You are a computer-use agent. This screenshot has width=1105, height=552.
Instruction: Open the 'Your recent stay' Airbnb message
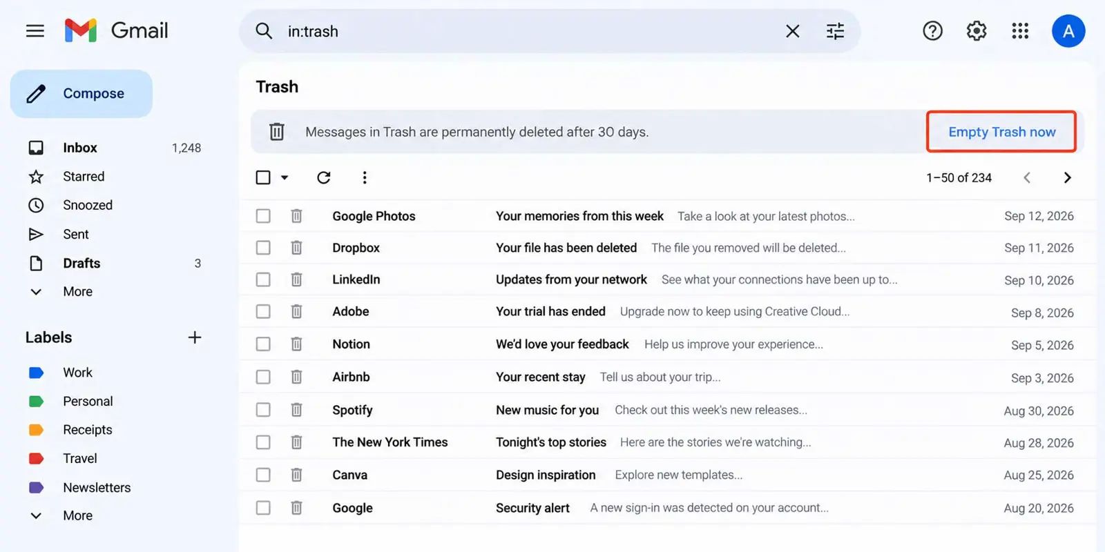click(541, 377)
